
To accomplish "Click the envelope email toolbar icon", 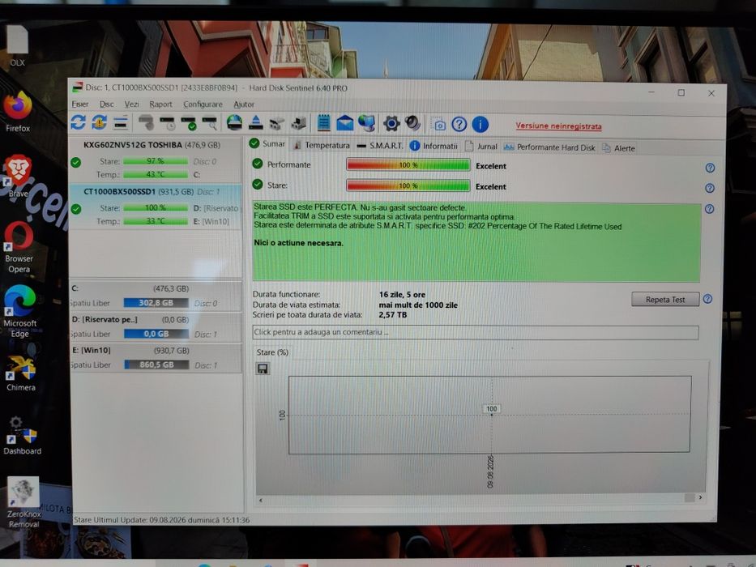I will tap(344, 123).
